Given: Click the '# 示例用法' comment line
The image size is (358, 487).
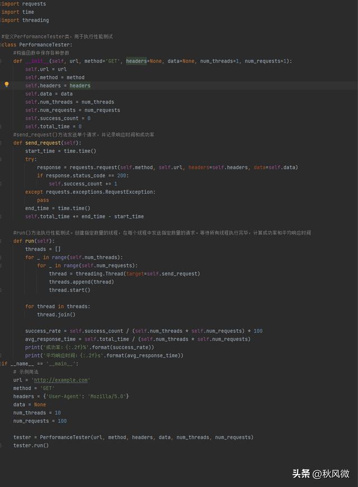Looking at the screenshot, I should point(26,372).
